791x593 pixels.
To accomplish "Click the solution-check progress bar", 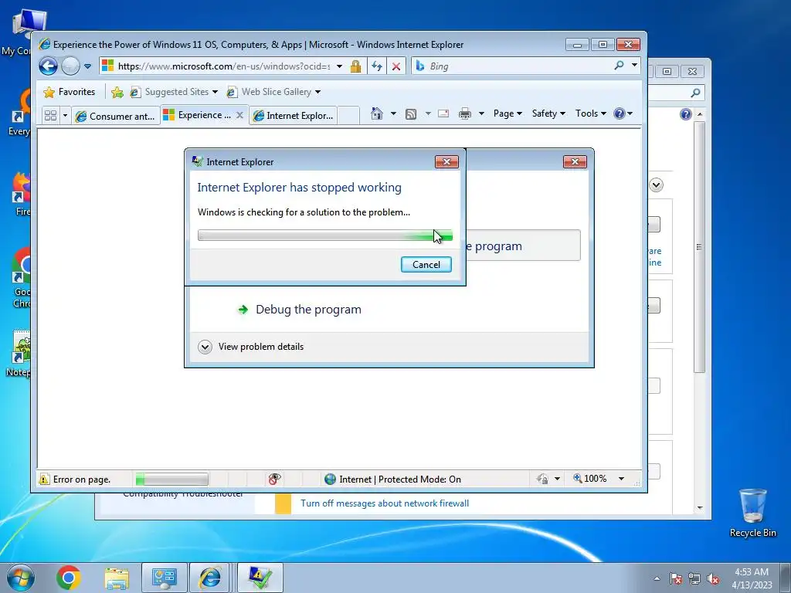I will tap(325, 236).
